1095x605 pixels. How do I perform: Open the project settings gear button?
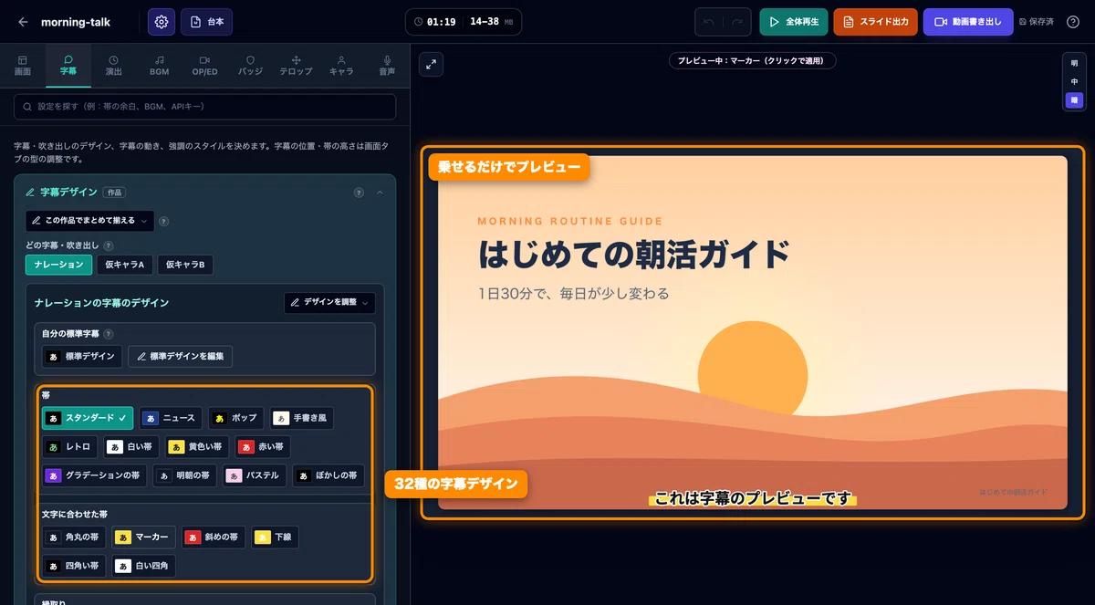click(x=162, y=22)
